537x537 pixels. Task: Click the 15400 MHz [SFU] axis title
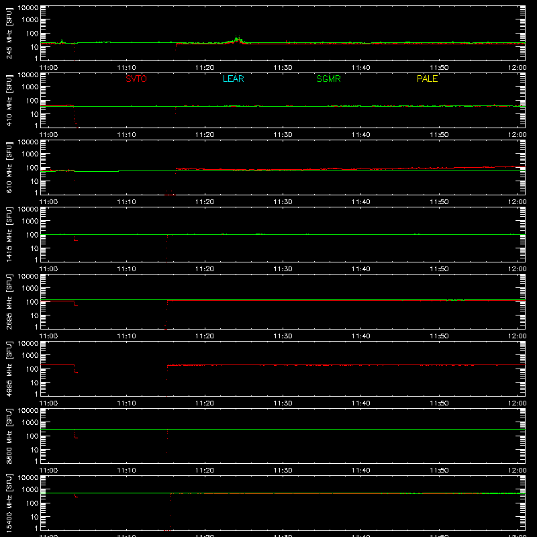coord(9,503)
